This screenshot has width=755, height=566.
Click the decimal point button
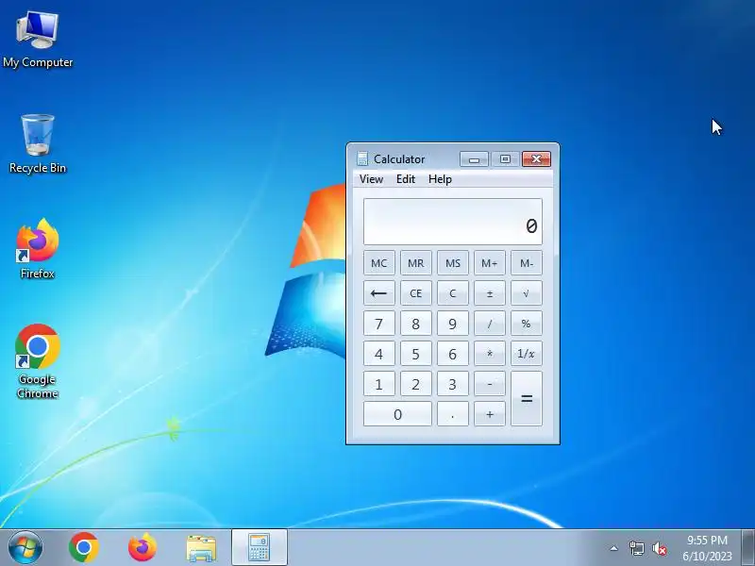tap(453, 414)
